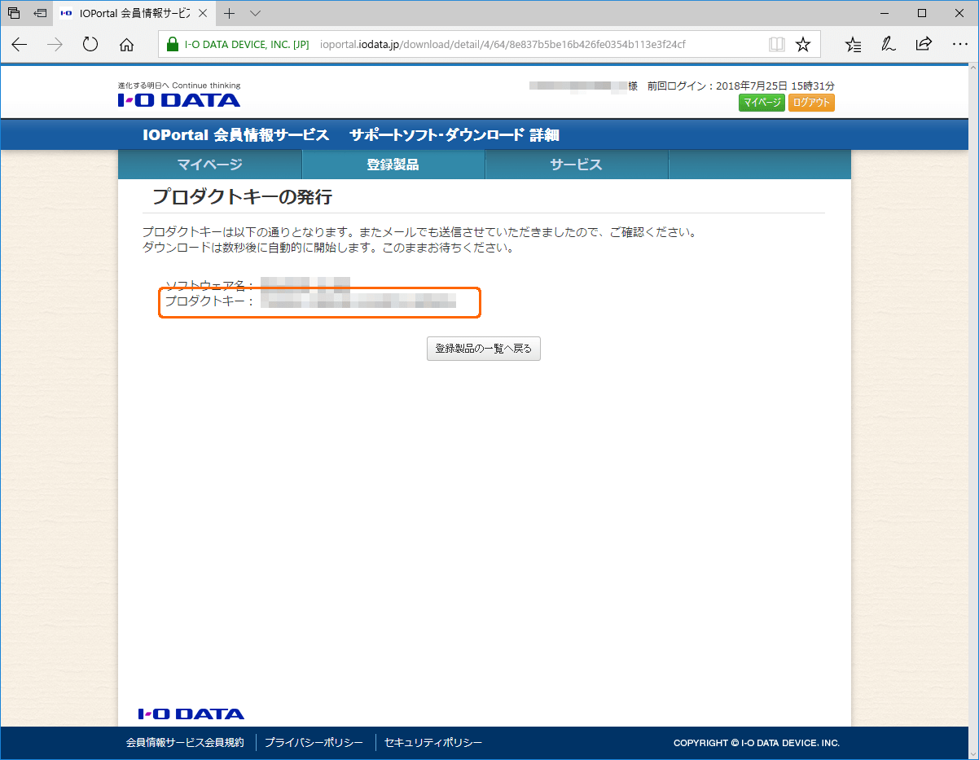Viewport: 979px width, 760px height.
Task: Switch to the サービス navigation tab
Action: click(x=577, y=165)
